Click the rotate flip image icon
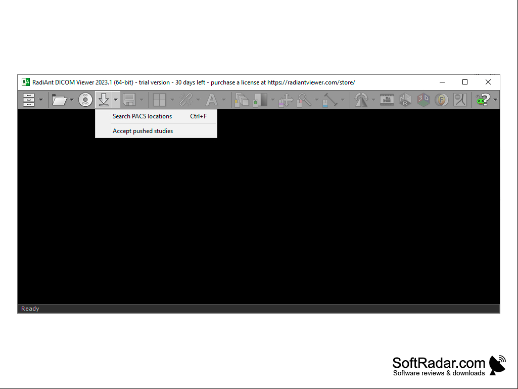 pyautogui.click(x=361, y=100)
